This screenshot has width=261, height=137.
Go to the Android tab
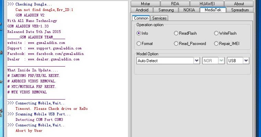142,10
